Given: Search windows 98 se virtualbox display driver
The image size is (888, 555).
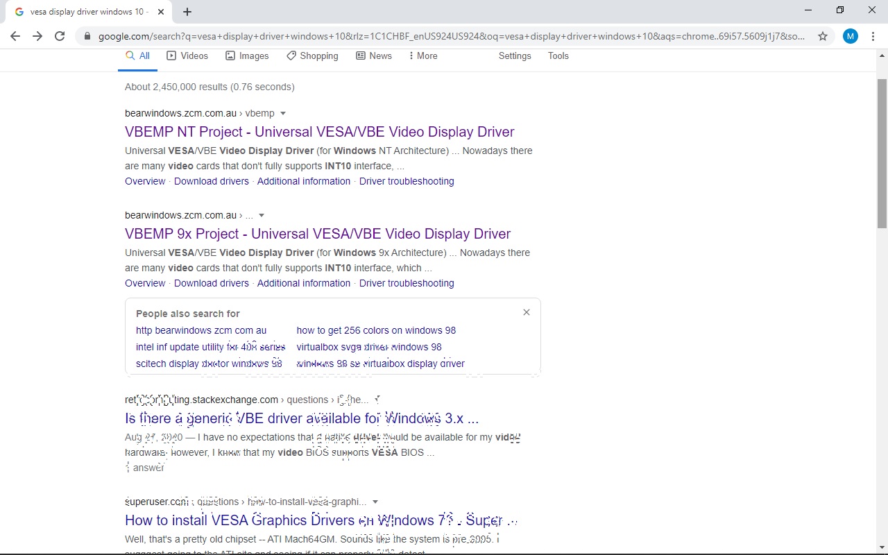Looking at the screenshot, I should tap(380, 364).
